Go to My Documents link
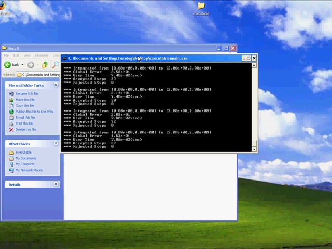The height and width of the screenshot is (249, 332). coord(26,158)
